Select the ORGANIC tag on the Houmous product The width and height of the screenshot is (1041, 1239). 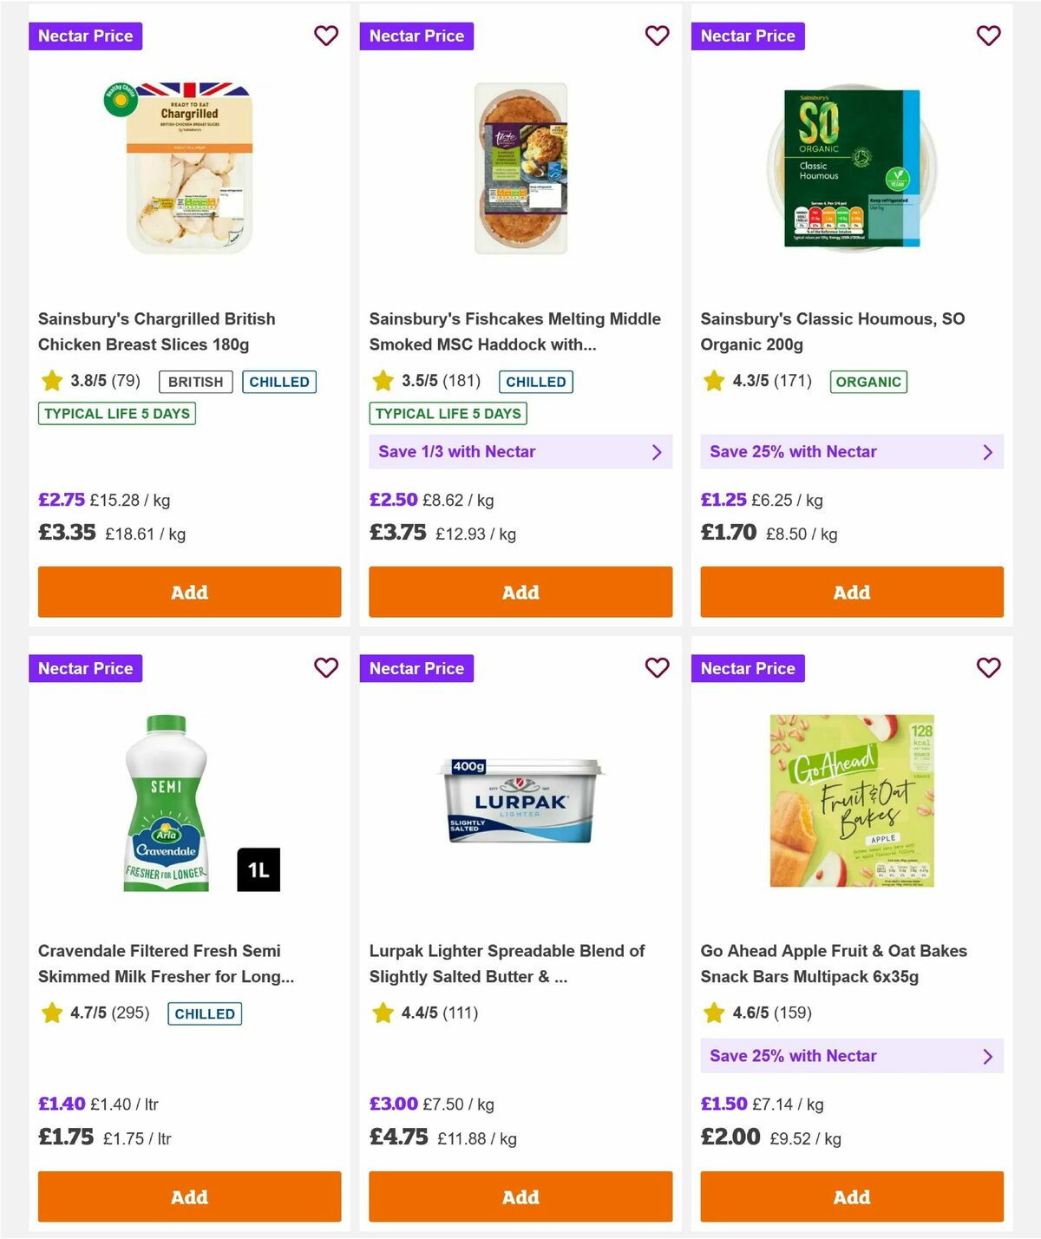click(869, 381)
